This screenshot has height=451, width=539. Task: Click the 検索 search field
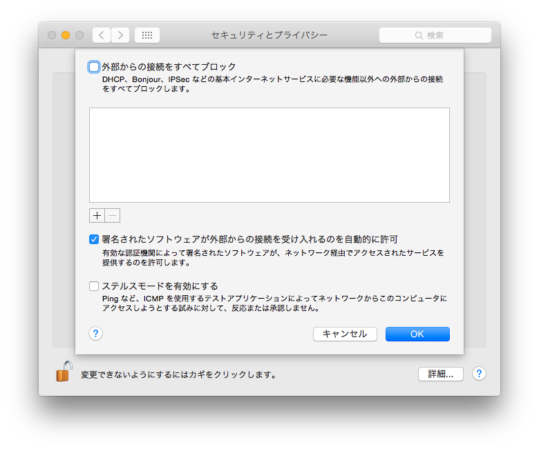pos(435,35)
